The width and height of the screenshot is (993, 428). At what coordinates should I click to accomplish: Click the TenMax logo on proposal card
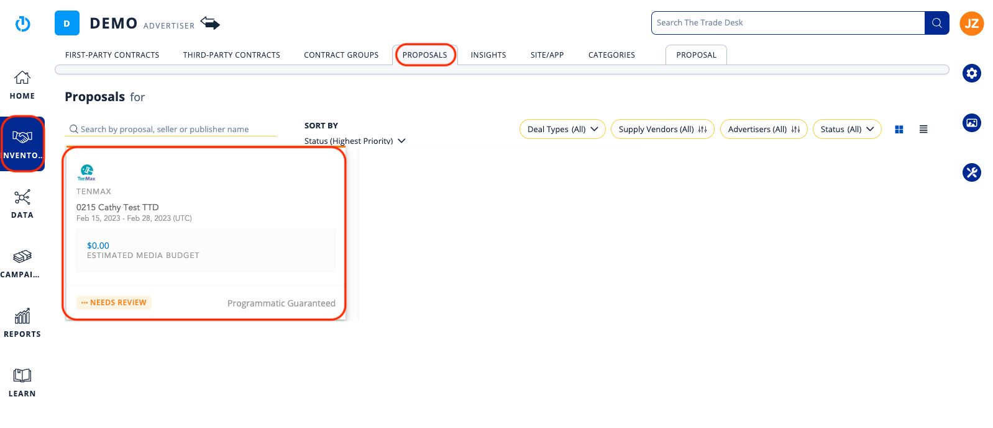click(x=86, y=172)
